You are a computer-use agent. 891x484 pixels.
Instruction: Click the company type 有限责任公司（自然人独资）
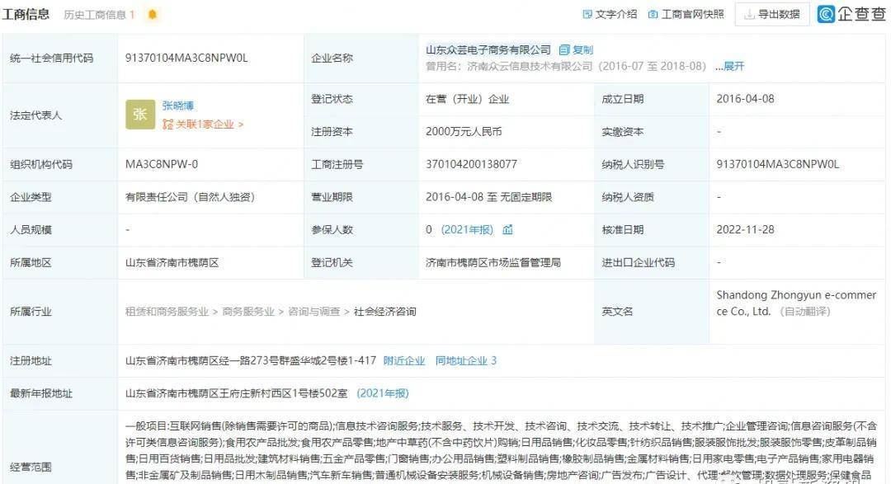coord(190,197)
